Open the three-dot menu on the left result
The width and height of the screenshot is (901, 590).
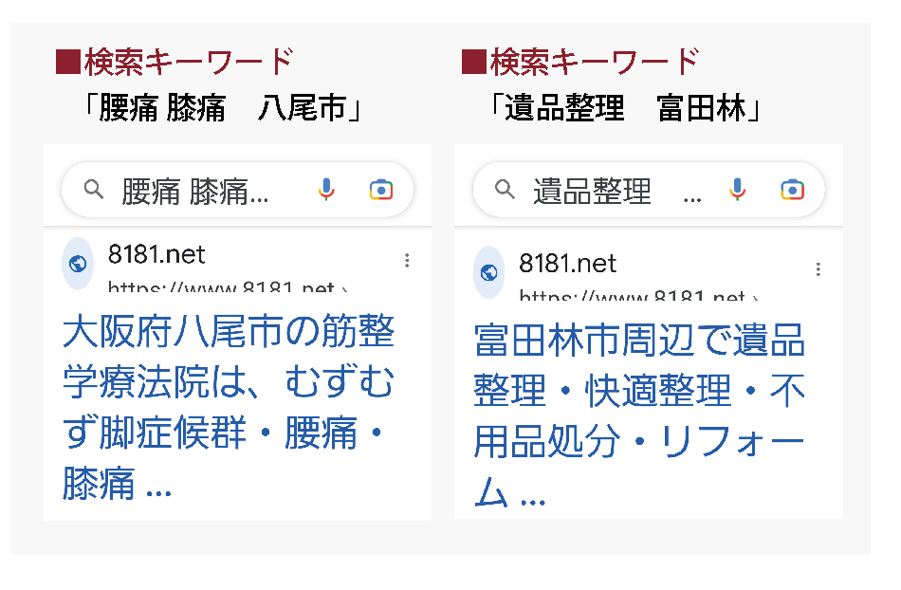click(x=407, y=261)
